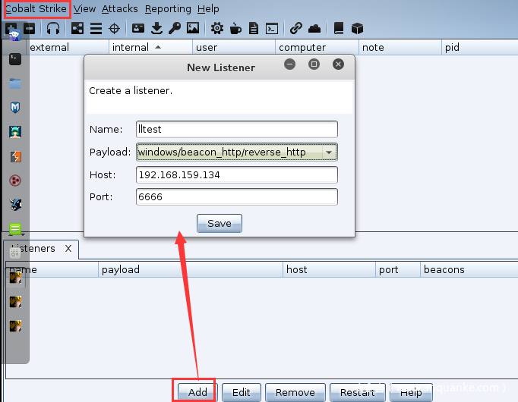Click the terminal Scripted Web Delivery icon
518x402 pixels.
point(272,29)
